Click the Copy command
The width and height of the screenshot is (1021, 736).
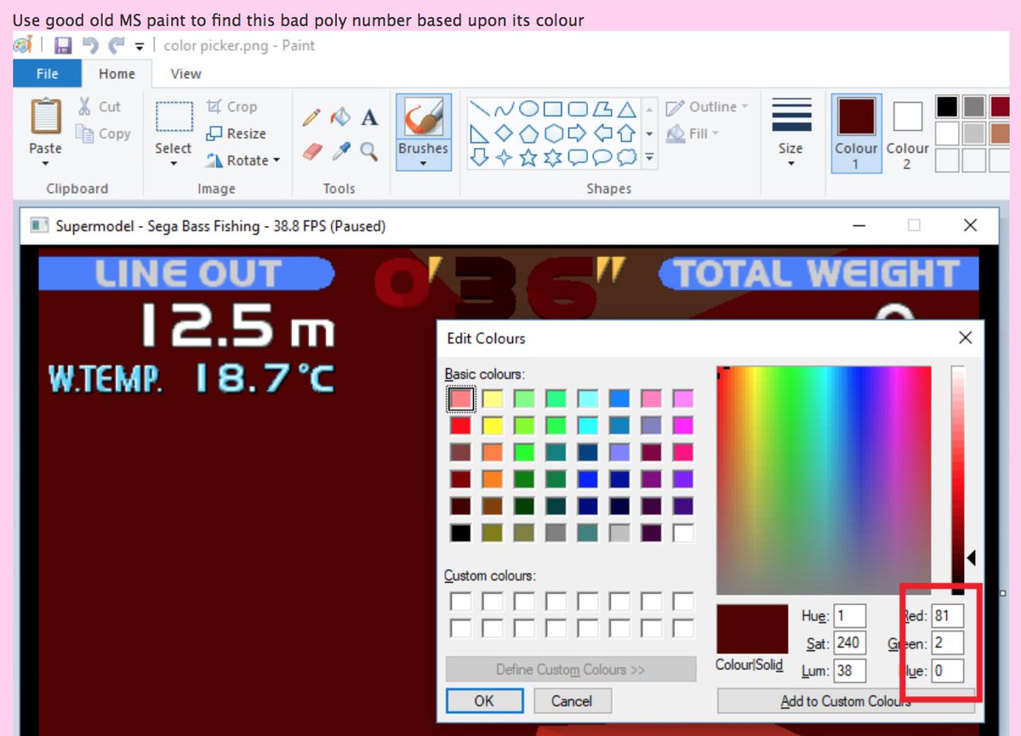[103, 133]
